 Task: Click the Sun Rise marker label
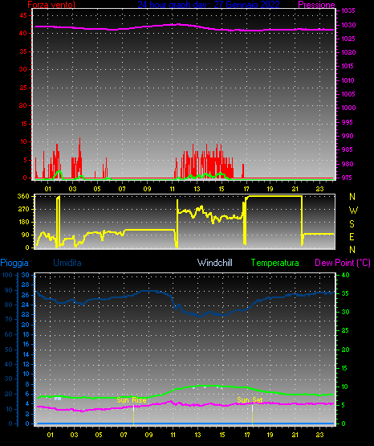[132, 400]
